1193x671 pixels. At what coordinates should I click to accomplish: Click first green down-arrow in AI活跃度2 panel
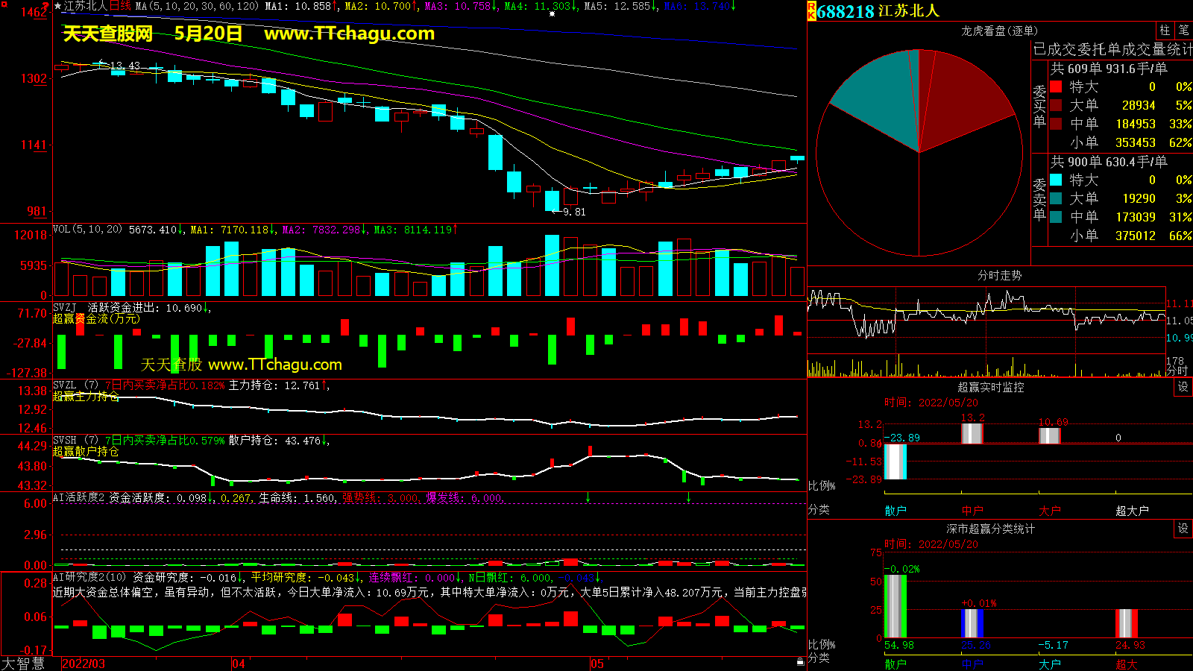(x=588, y=497)
